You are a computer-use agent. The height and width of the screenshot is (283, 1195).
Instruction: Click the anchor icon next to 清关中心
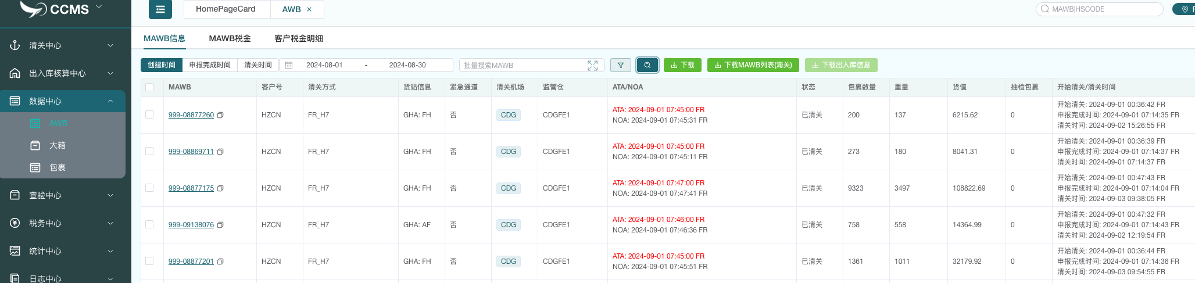pyautogui.click(x=15, y=45)
